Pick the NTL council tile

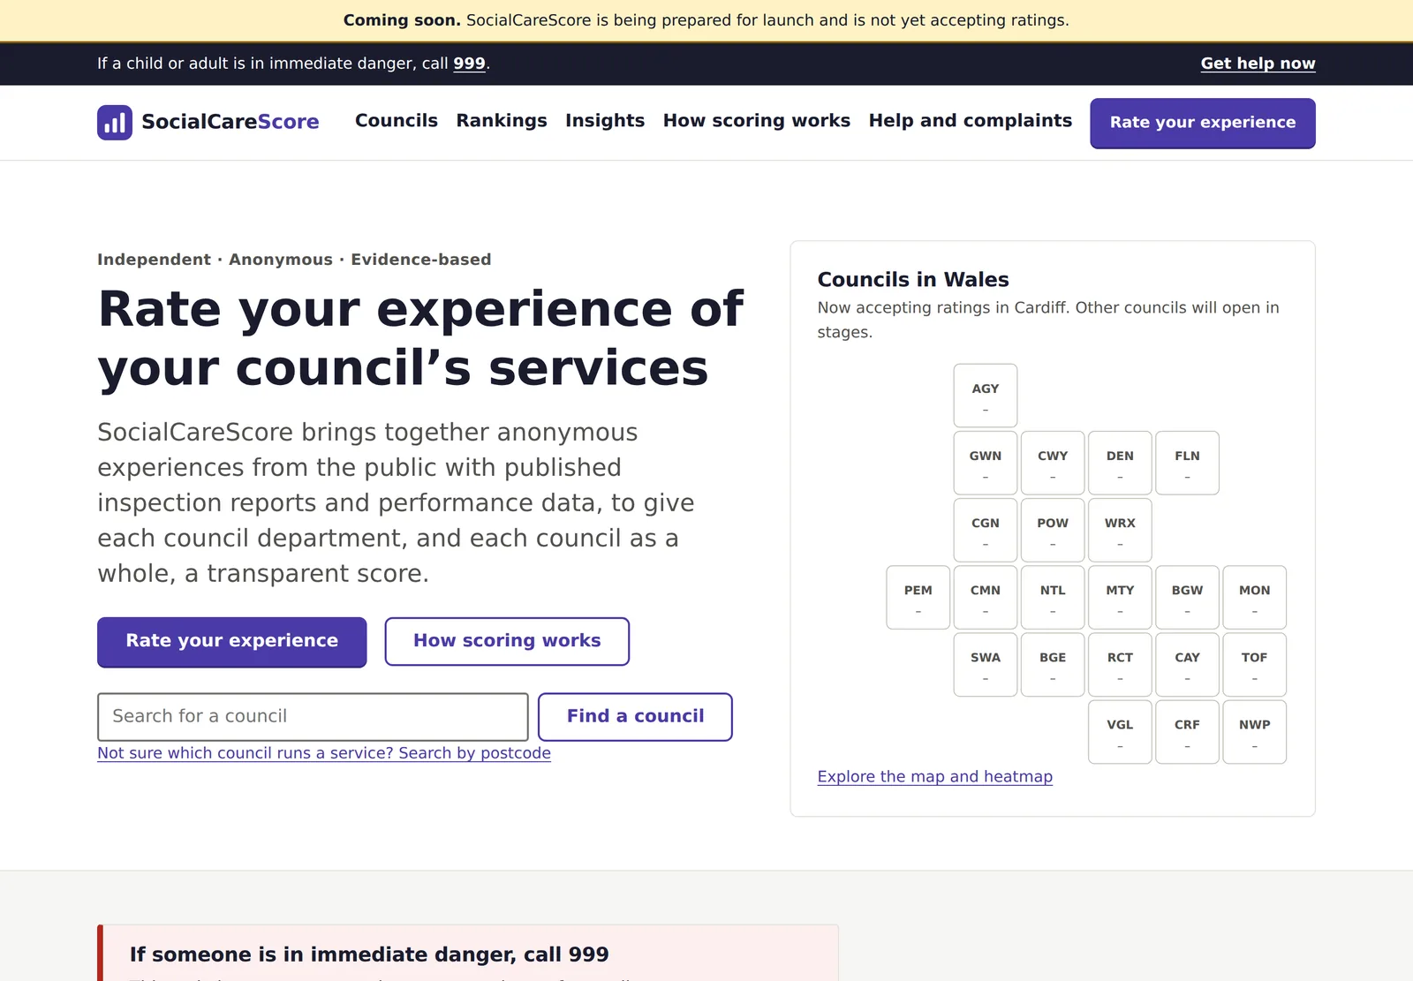tap(1053, 598)
